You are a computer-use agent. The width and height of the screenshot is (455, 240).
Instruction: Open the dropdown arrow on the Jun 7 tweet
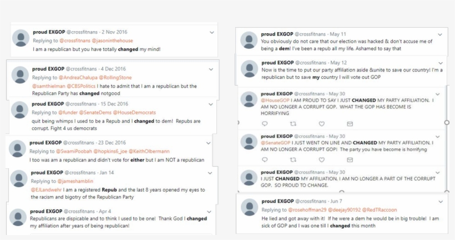(440, 201)
